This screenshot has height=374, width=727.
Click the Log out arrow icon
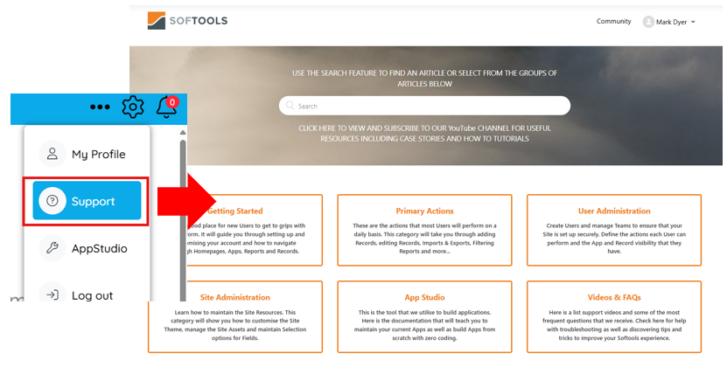tap(52, 294)
